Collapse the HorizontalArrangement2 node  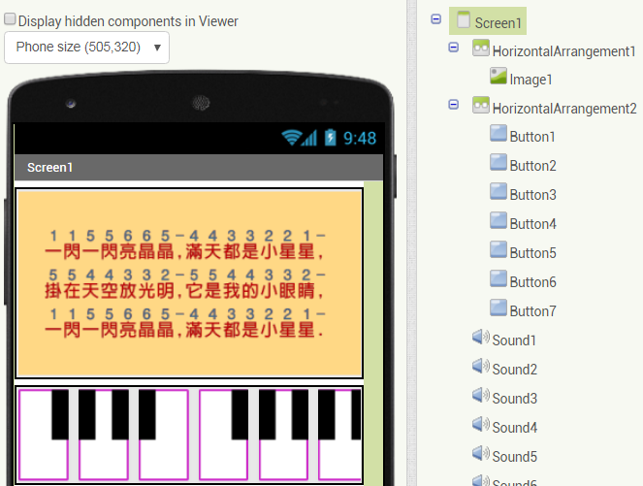coord(453,104)
